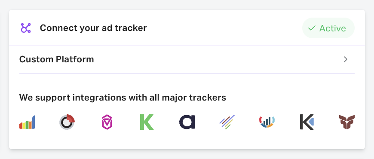Click the Connect your ad tracker heading
The height and width of the screenshot is (159, 374).
[93, 28]
